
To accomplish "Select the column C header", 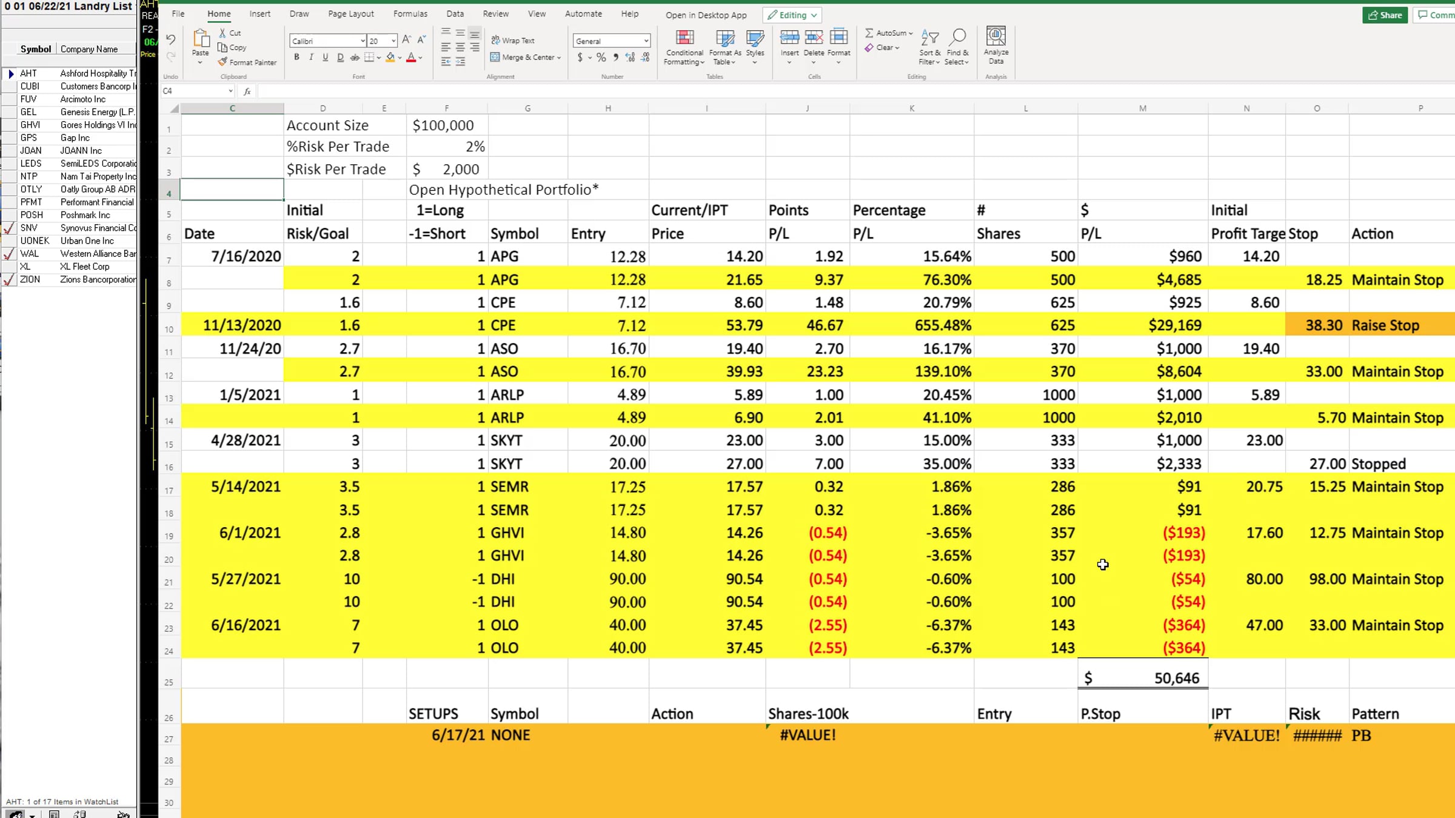I will click(232, 108).
